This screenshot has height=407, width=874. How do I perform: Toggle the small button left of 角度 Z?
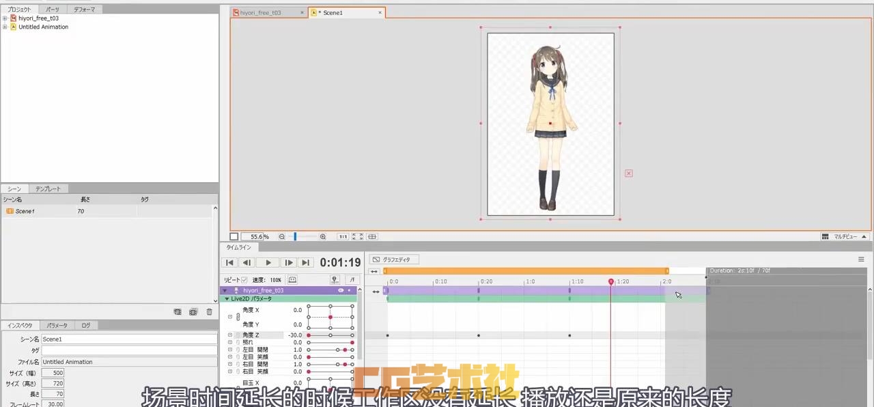pyautogui.click(x=230, y=335)
